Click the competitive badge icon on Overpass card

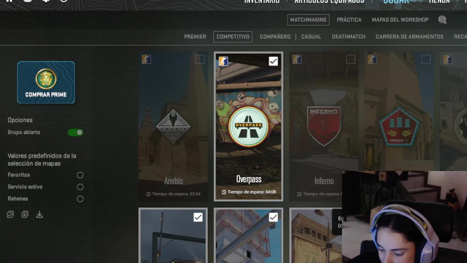coord(223,61)
